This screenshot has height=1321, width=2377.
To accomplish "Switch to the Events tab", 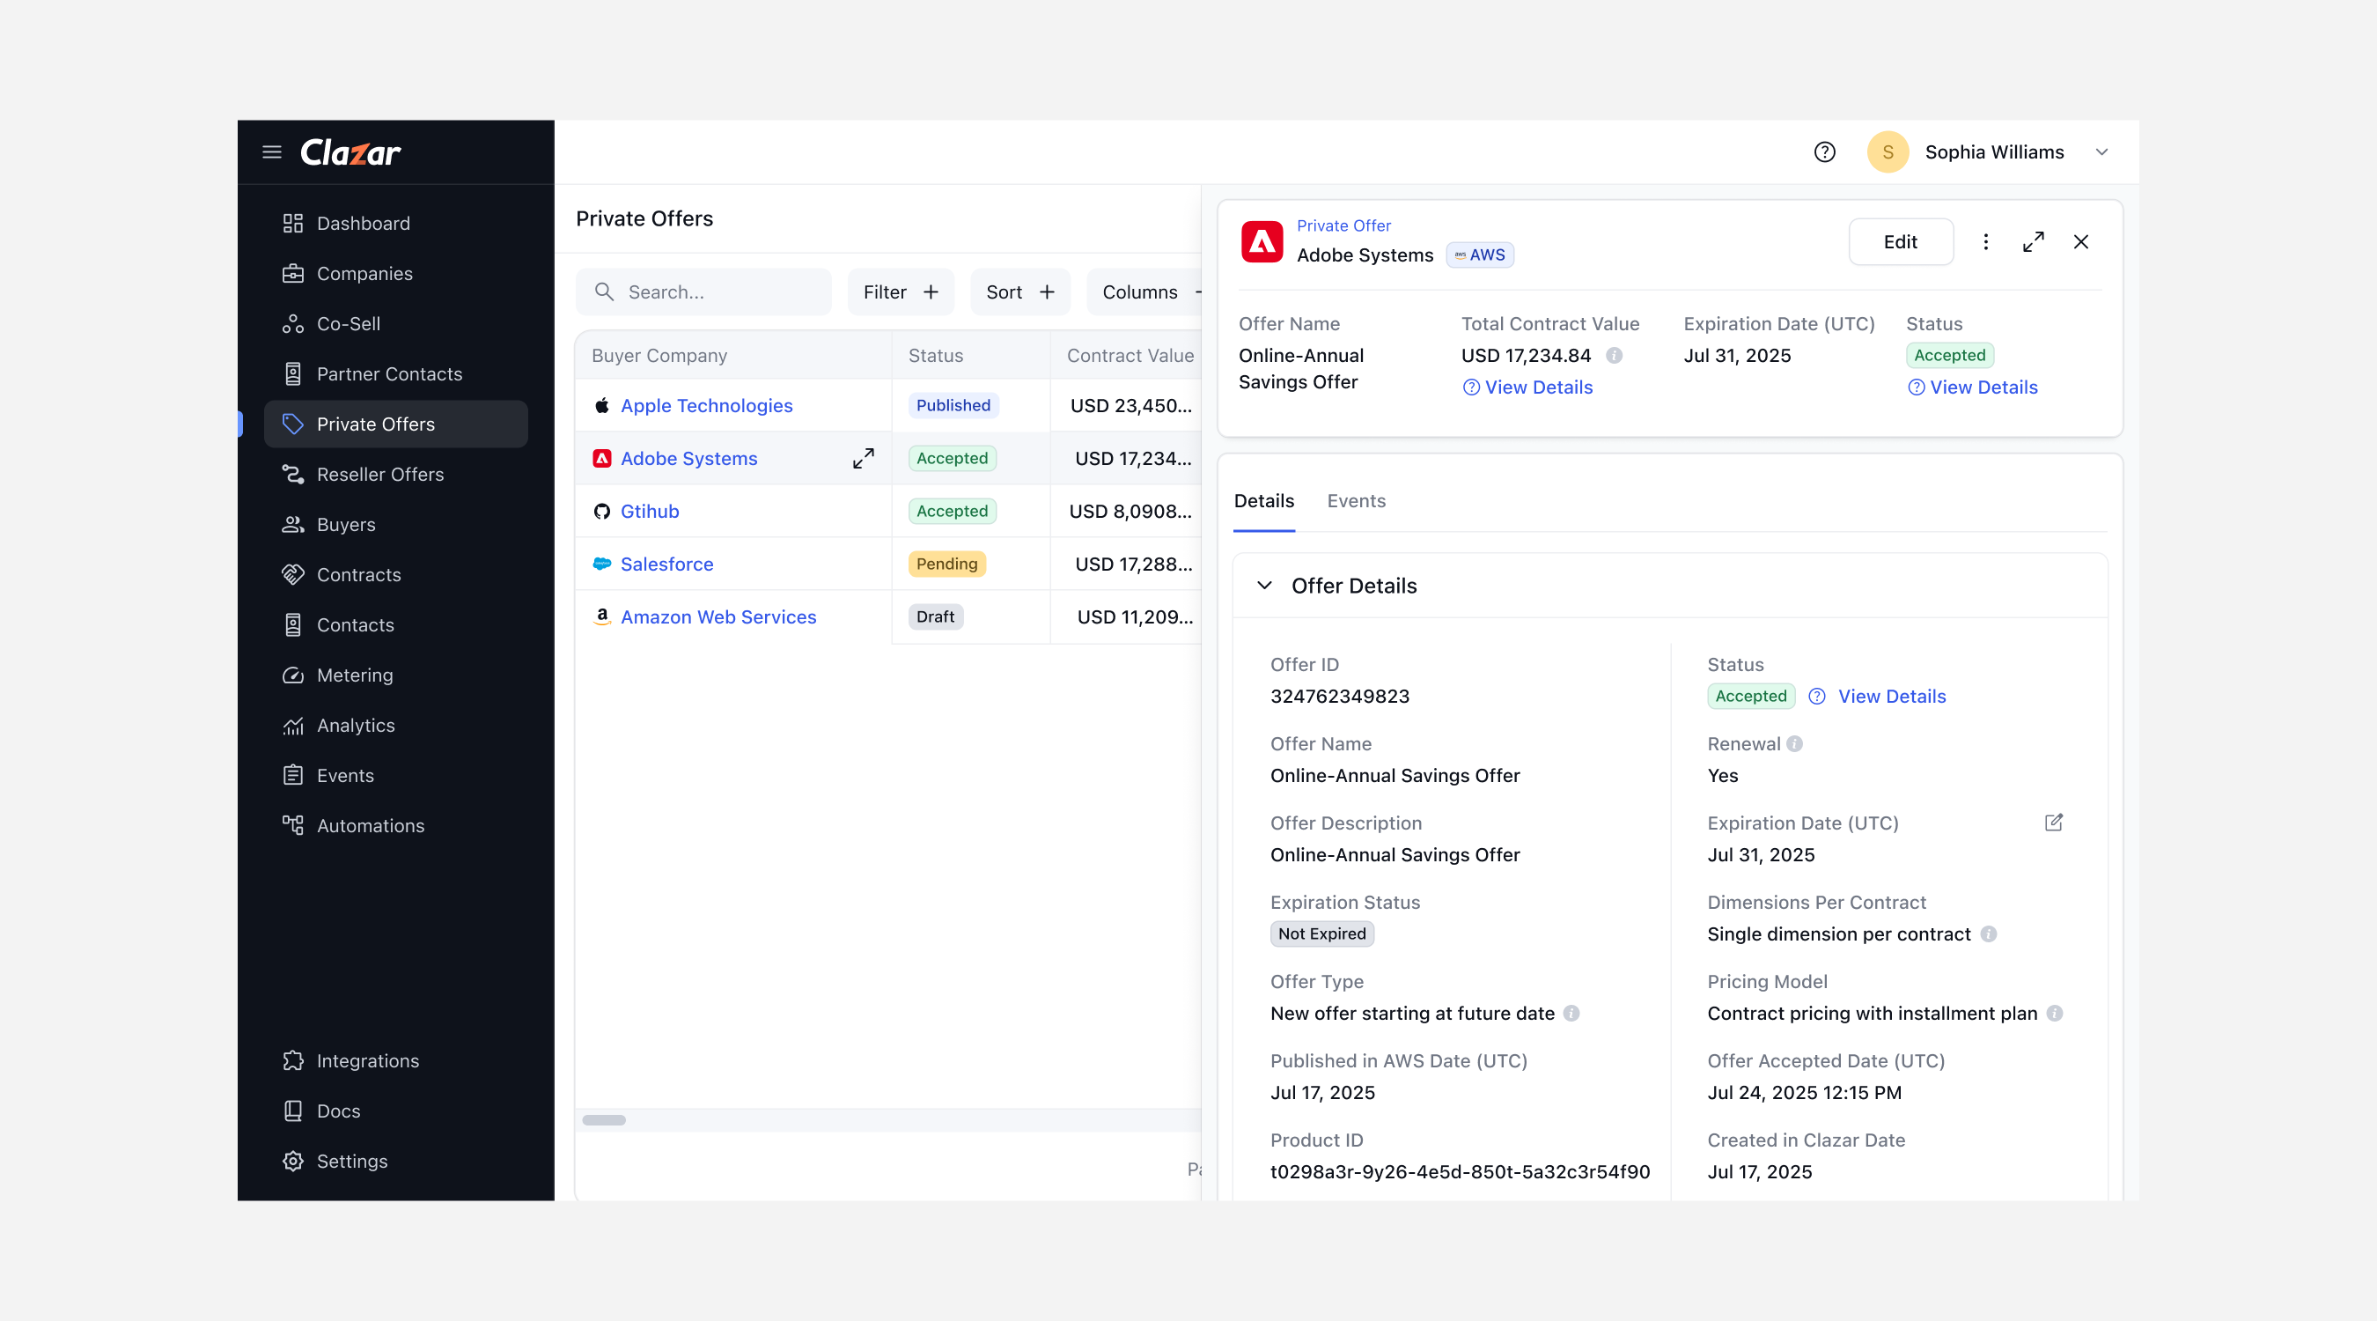I will point(1356,501).
